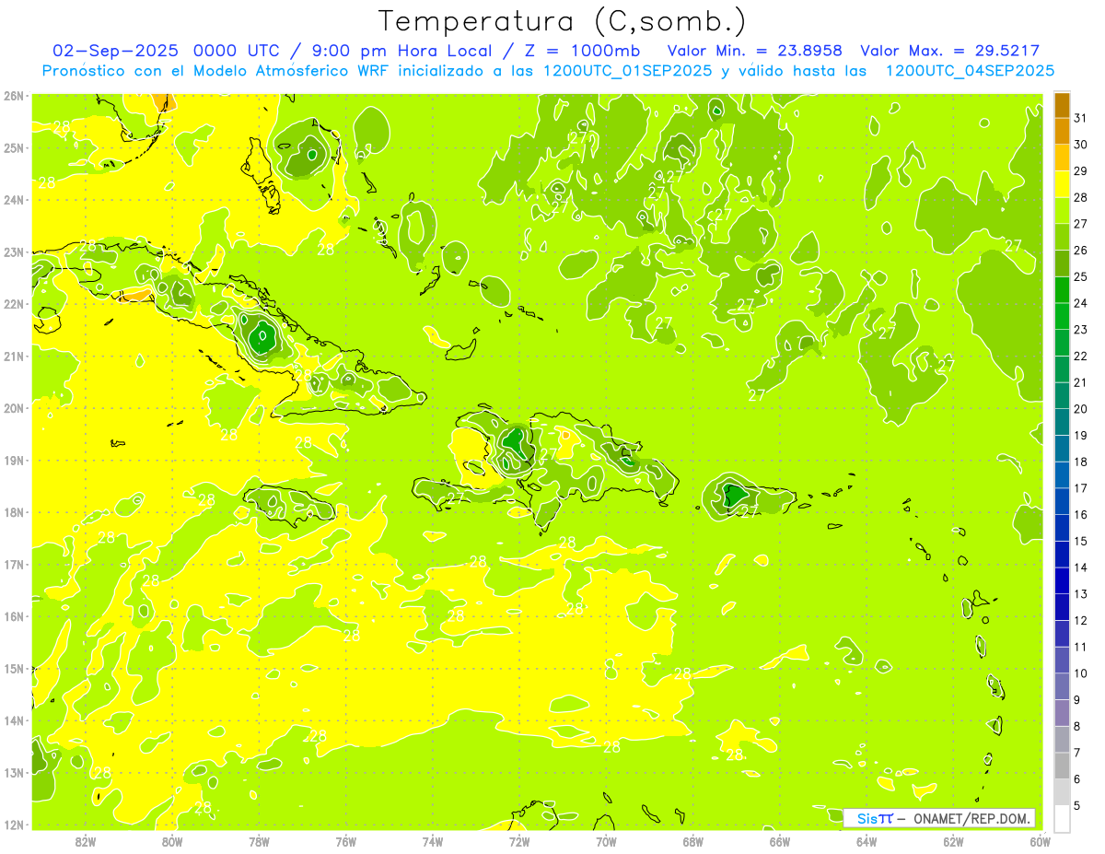Click the "82W" longitude axis label

pyautogui.click(x=86, y=841)
